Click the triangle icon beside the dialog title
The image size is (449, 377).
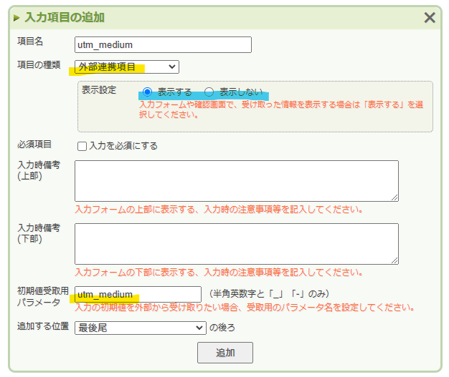coord(16,18)
